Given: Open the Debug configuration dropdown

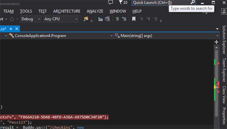Looking at the screenshot, I should click(x=31, y=19).
